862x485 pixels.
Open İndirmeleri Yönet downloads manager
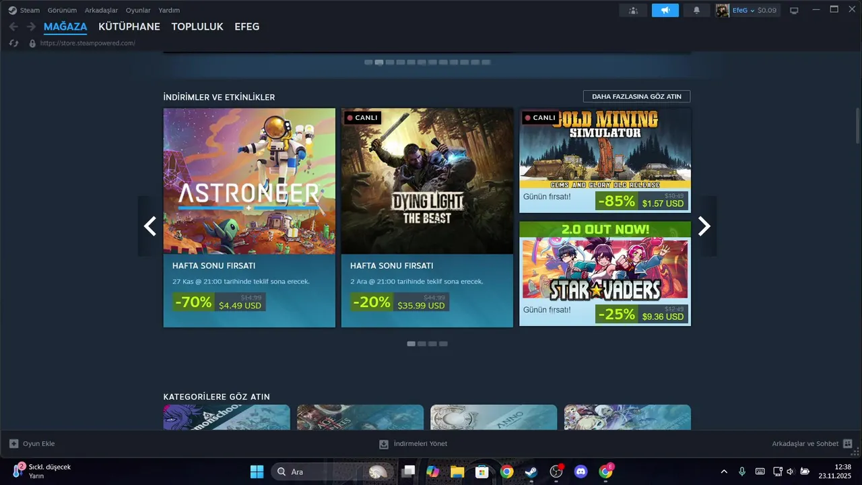point(413,444)
